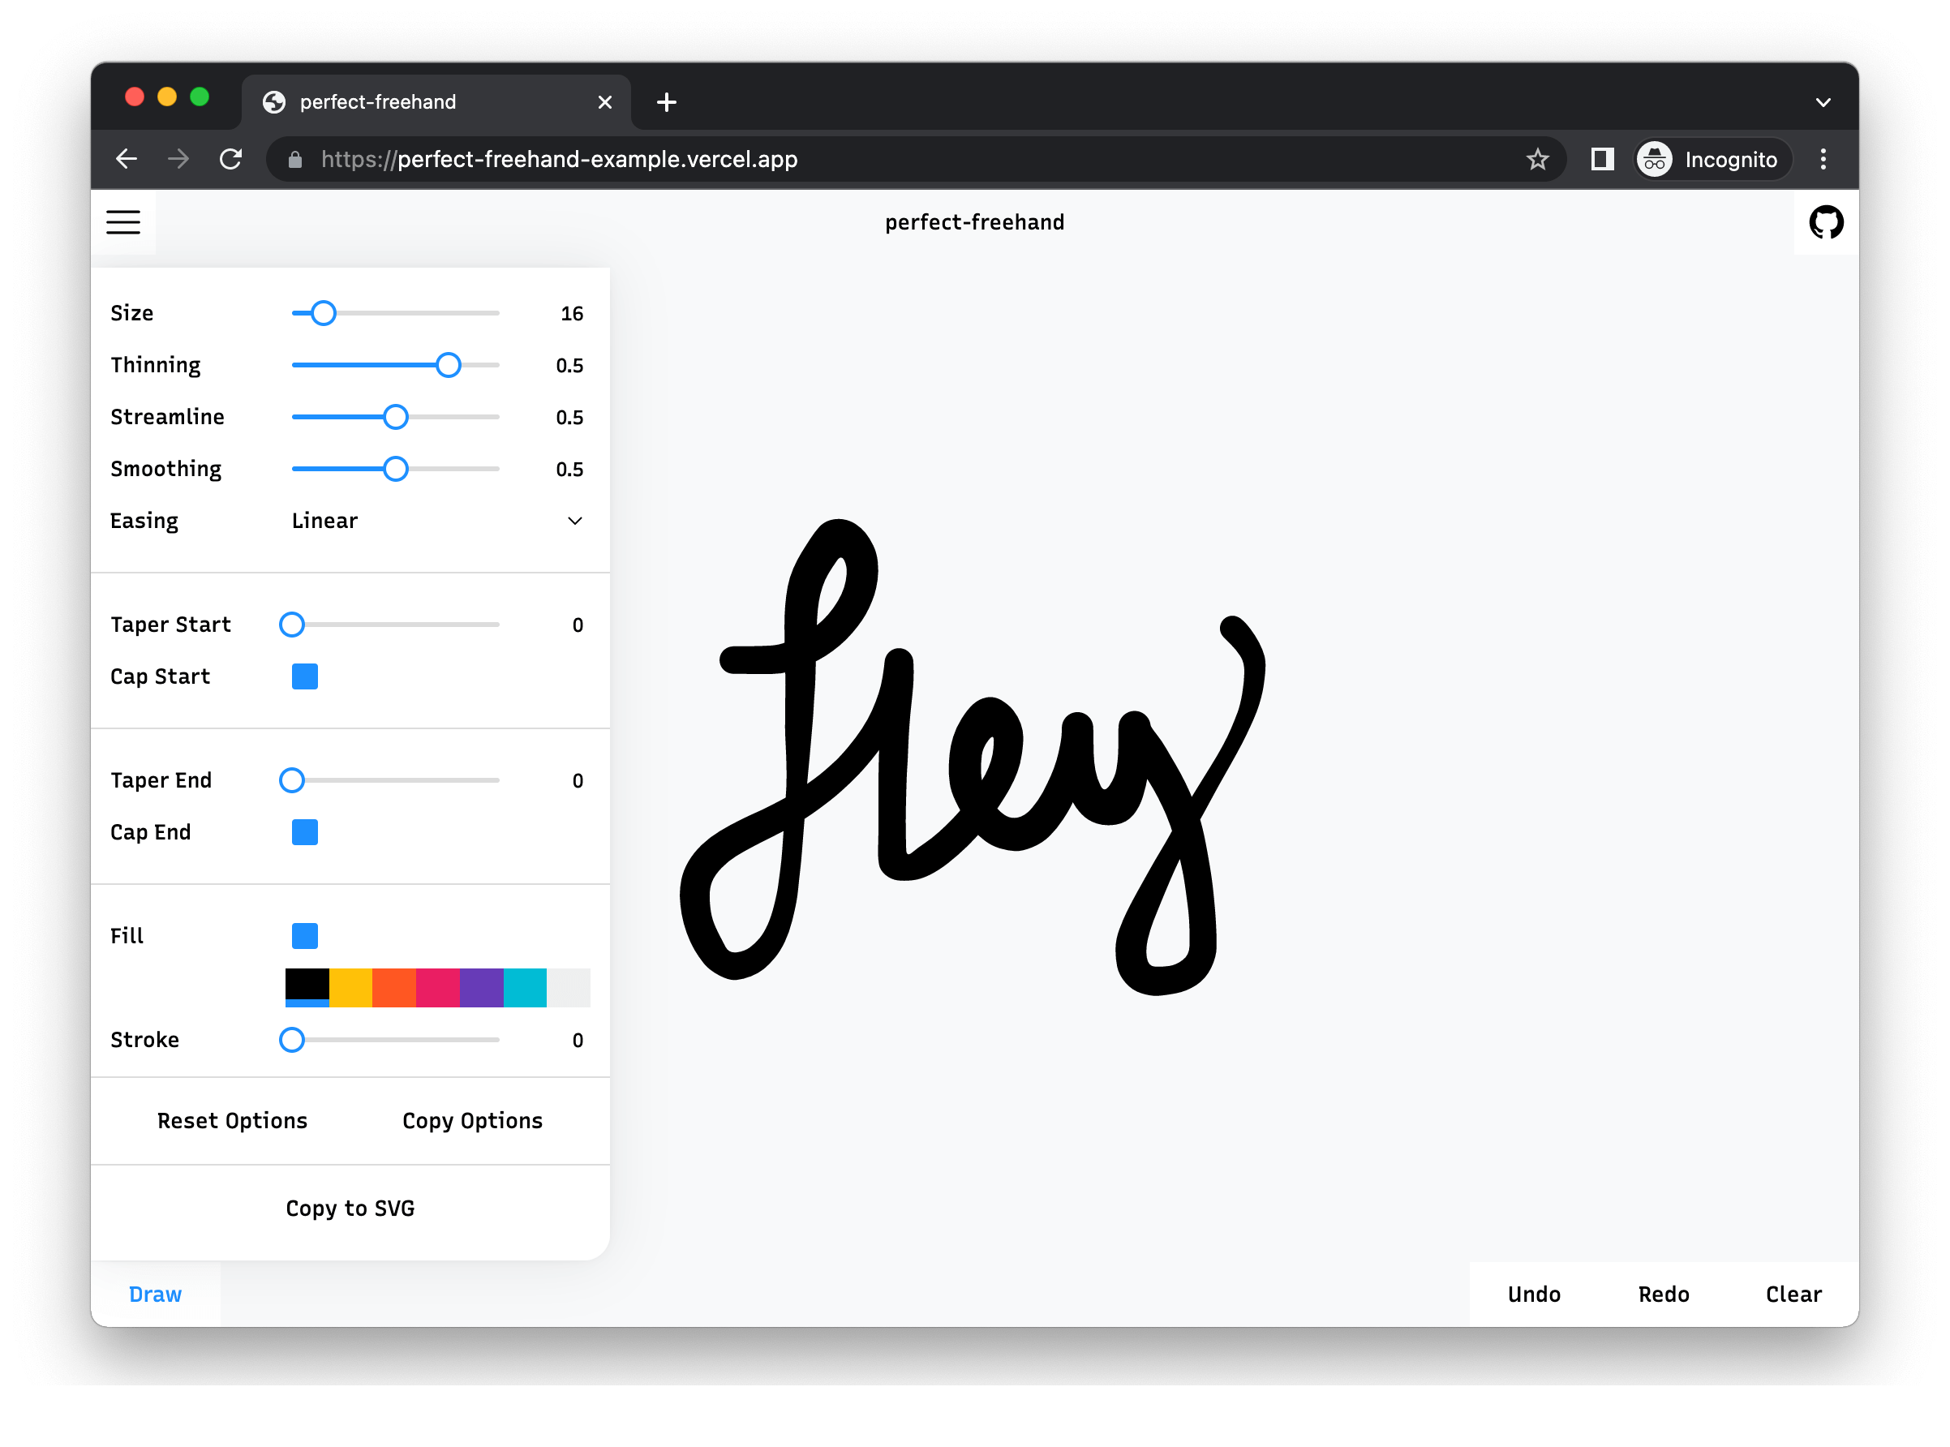Open the Chrome three-dot menu
Viewport: 1950px width, 1447px height.
(1823, 160)
